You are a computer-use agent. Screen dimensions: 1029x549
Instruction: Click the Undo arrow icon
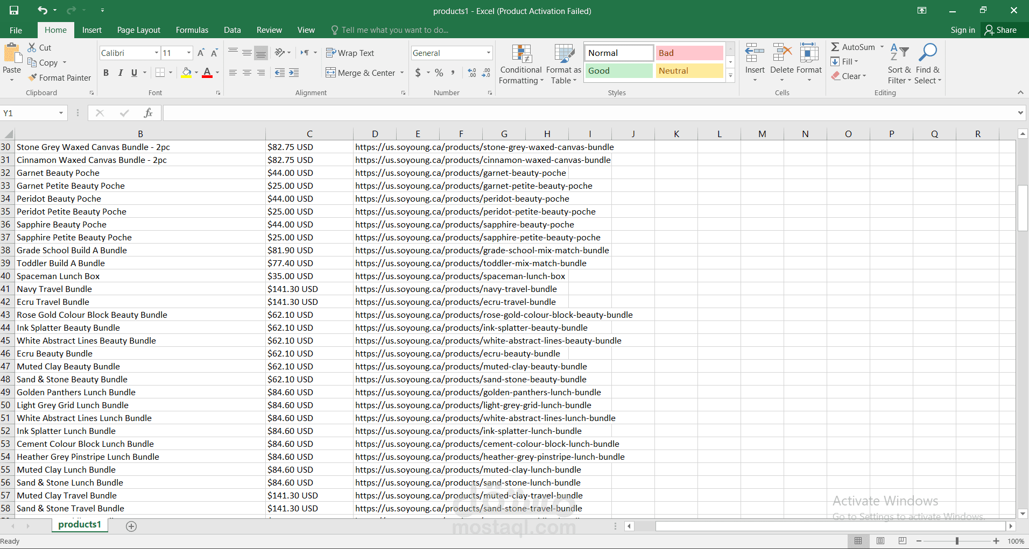(43, 10)
